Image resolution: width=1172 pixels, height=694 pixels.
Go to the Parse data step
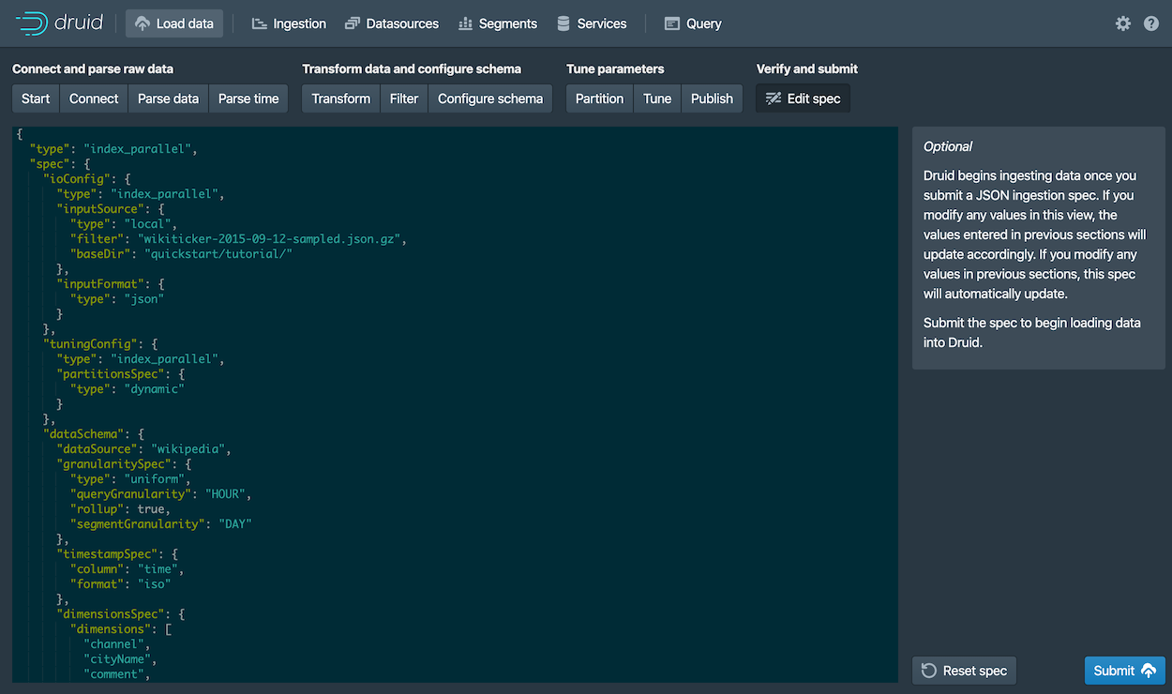pos(168,98)
